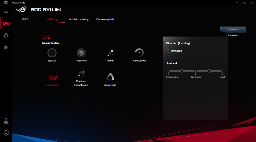Open the Firmware-update tab
The height and width of the screenshot is (142, 256).
pos(105,19)
